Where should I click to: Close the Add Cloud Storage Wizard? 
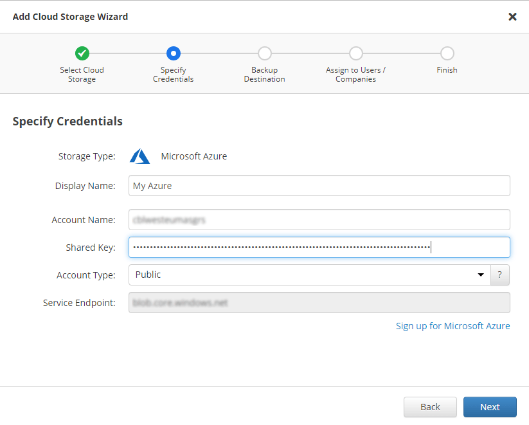coord(512,17)
